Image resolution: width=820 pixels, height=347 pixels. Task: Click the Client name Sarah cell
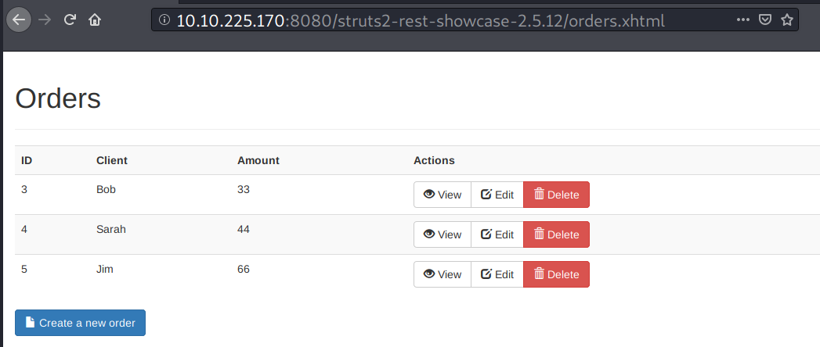(x=111, y=230)
